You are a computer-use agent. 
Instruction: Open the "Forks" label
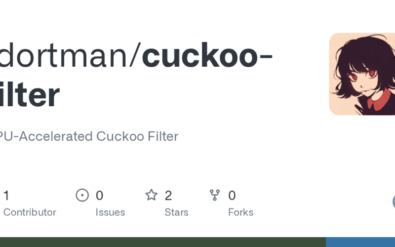tap(240, 212)
